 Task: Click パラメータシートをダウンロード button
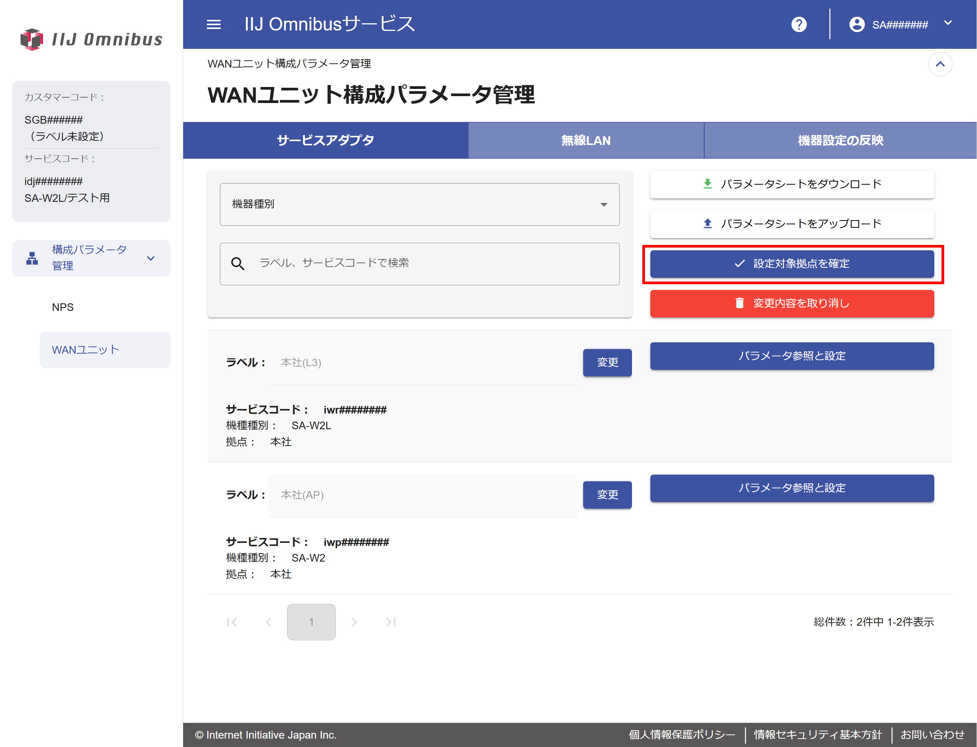792,184
